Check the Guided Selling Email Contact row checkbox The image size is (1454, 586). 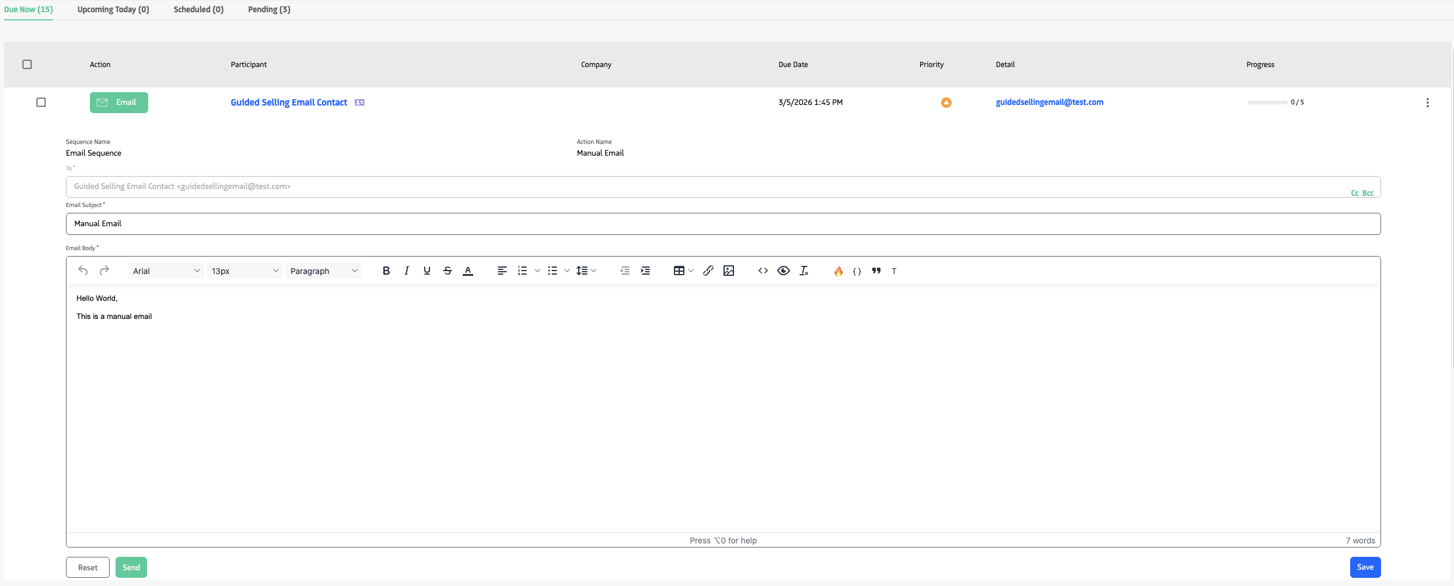pos(41,102)
